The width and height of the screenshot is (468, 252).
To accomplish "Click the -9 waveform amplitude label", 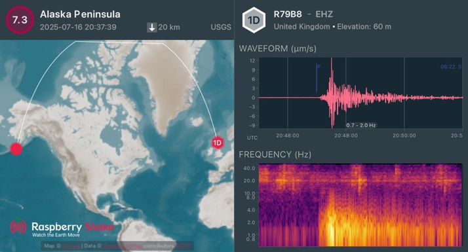I will pos(252,126).
